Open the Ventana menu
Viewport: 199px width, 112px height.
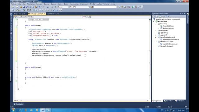coord(106,4)
